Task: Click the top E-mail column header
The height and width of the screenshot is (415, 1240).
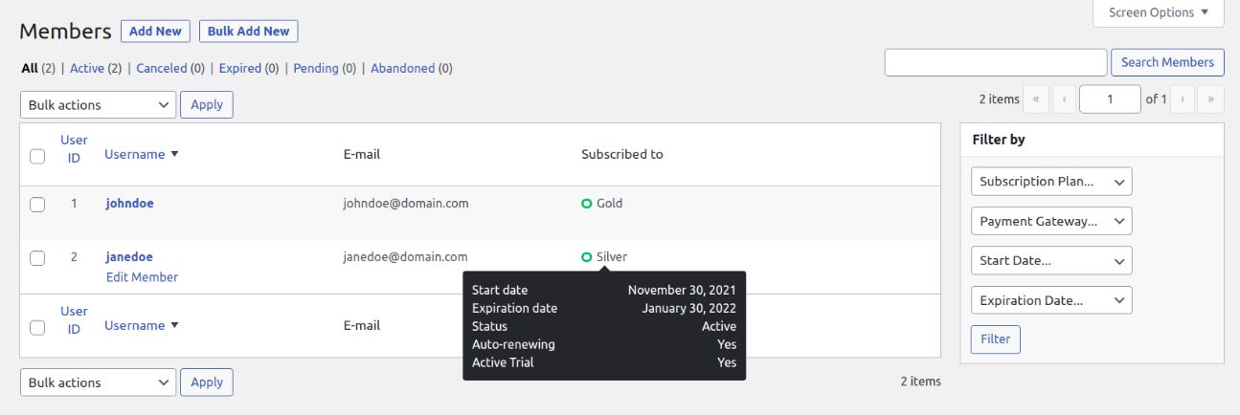Action: click(x=363, y=154)
